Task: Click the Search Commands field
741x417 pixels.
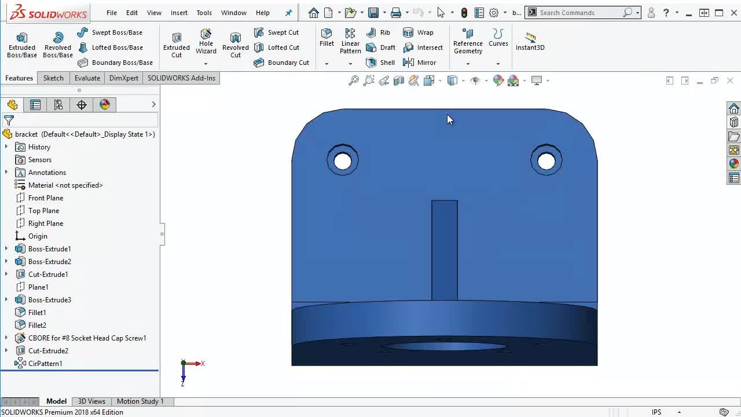Action: (x=579, y=13)
